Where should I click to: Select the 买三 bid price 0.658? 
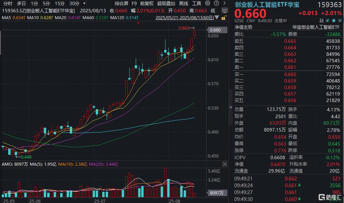290,87
